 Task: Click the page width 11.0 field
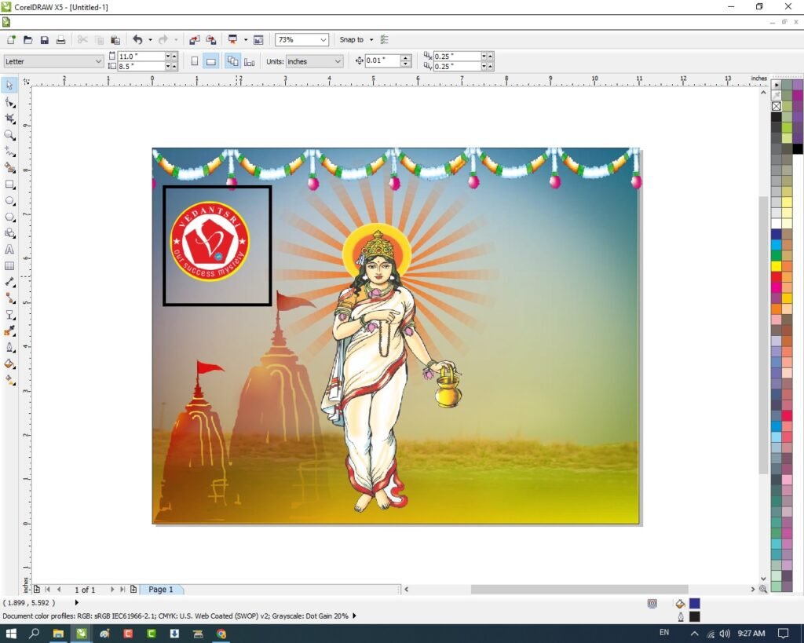[141, 56]
